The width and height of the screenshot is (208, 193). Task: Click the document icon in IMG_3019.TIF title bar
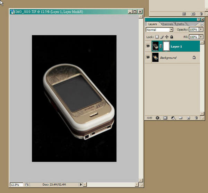tap(12, 12)
